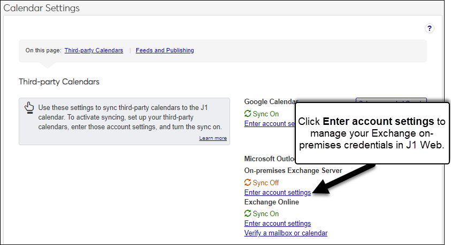Click the Exchange Online label
The image size is (451, 245).
pyautogui.click(x=271, y=202)
